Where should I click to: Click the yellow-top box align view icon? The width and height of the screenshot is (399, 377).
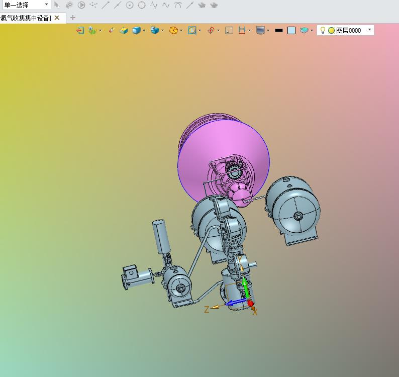click(x=124, y=31)
